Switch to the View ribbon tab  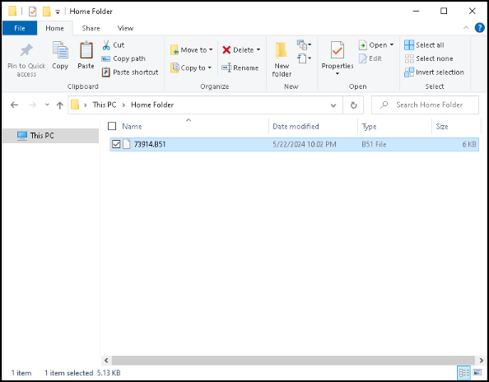pos(125,28)
